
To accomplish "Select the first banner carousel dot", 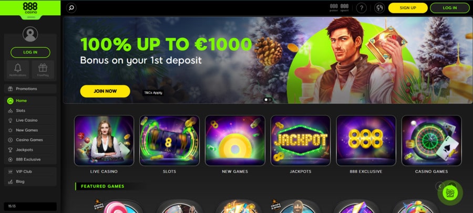I will pyautogui.click(x=266, y=100).
